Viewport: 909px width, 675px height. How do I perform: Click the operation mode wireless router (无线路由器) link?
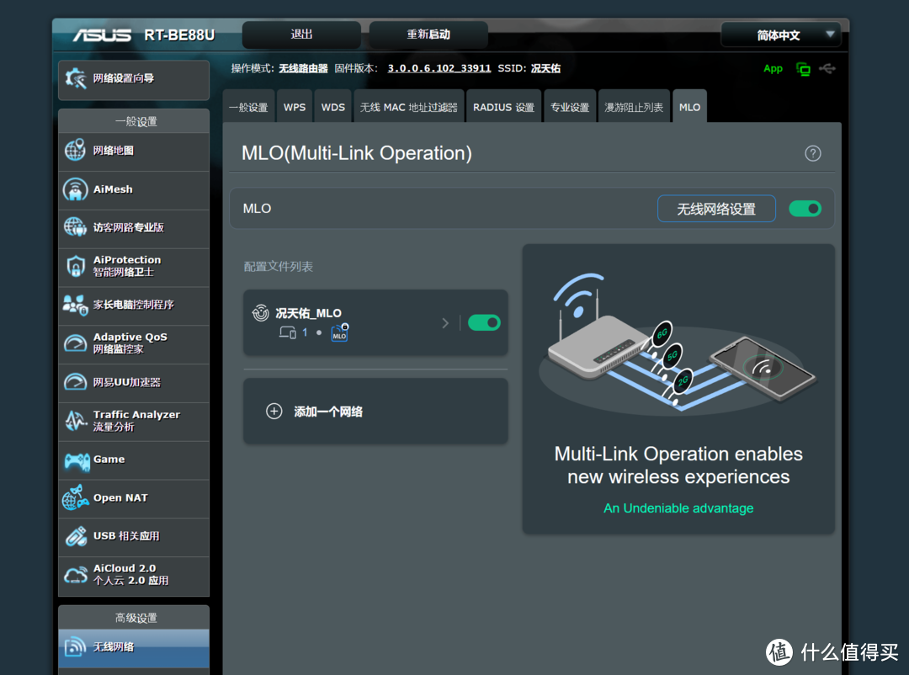coord(303,68)
